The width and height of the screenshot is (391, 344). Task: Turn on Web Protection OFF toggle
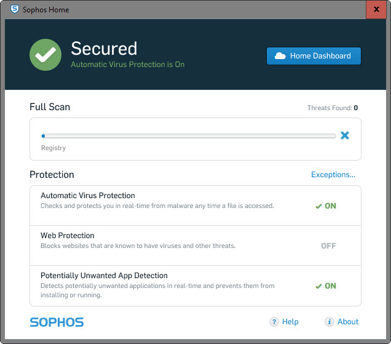coord(328,246)
